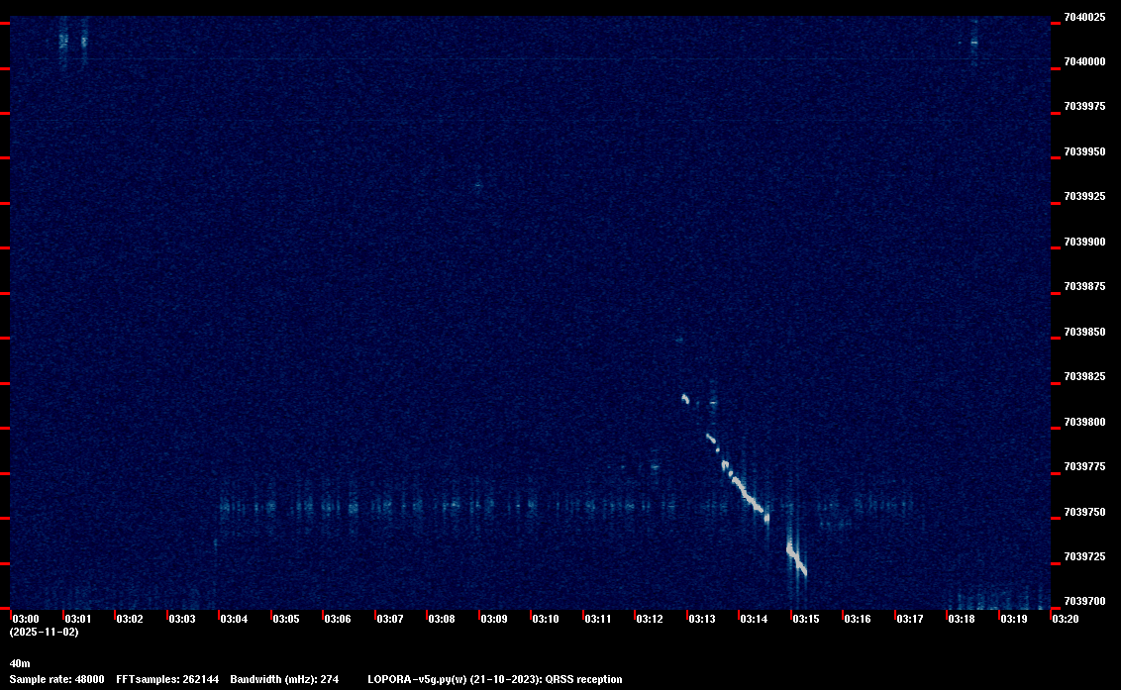Click the 7039700 frequency label
This screenshot has height=690, width=1121.
pos(1084,601)
